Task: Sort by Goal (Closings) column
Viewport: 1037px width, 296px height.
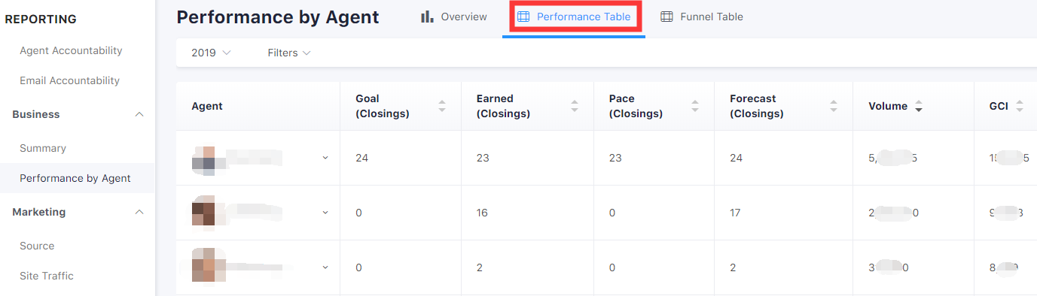Action: 442,106
